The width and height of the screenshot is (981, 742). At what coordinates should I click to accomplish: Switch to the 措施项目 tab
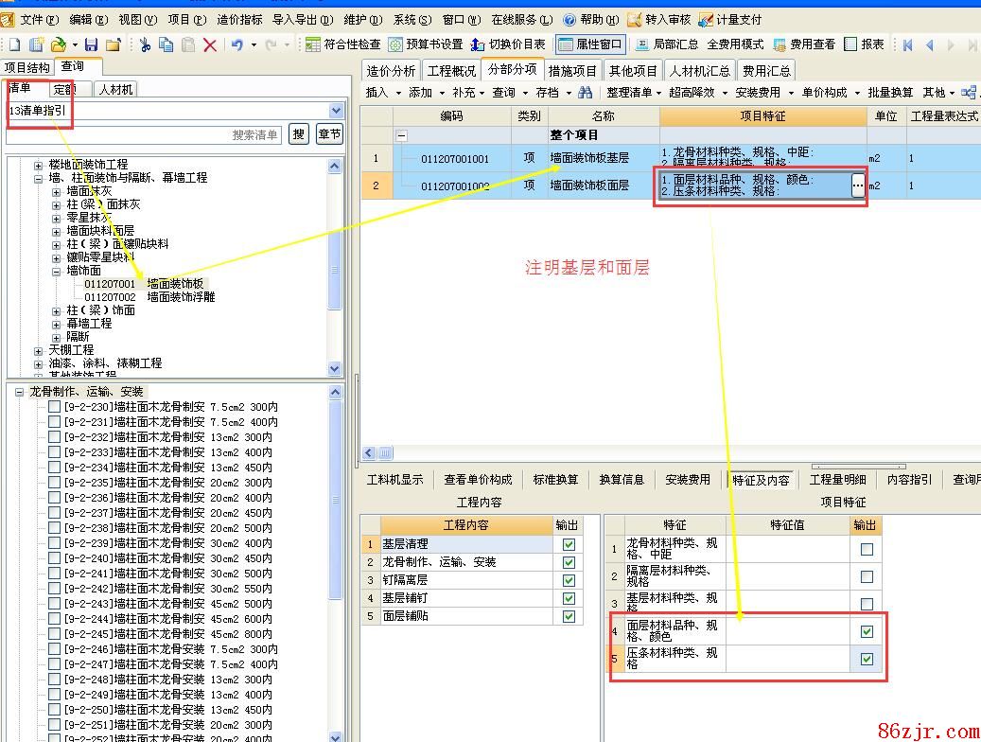[x=572, y=71]
